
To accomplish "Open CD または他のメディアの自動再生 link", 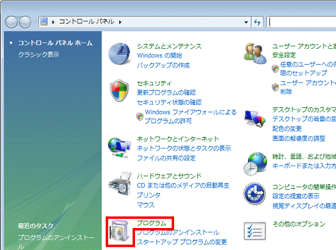I will coord(183,185).
